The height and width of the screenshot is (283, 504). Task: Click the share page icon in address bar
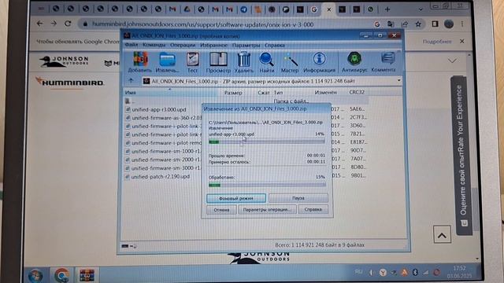click(x=404, y=24)
